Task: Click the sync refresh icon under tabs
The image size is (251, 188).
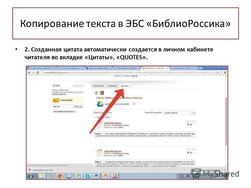Action: (x=96, y=93)
